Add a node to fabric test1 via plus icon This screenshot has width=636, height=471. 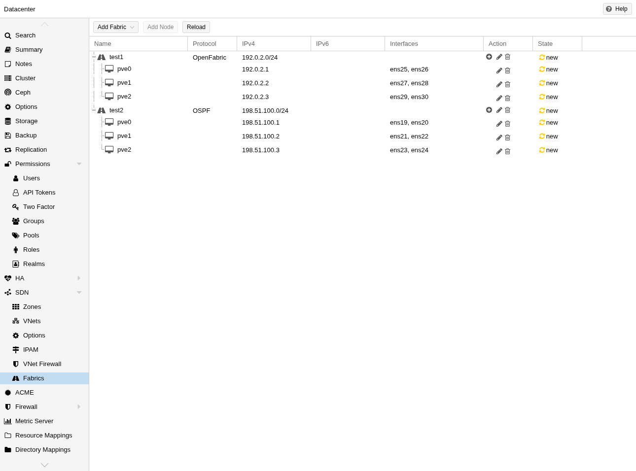click(x=489, y=57)
